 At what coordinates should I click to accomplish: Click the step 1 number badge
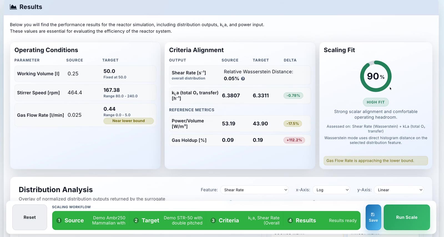point(59,220)
